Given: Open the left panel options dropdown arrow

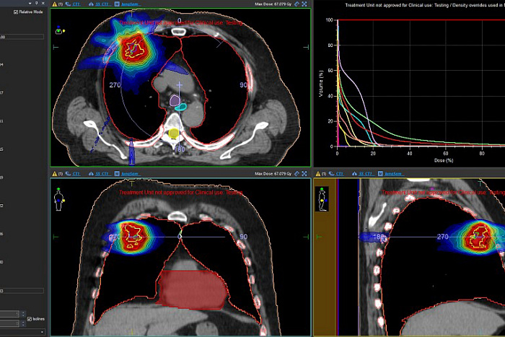Looking at the screenshot, I should (x=30, y=3).
